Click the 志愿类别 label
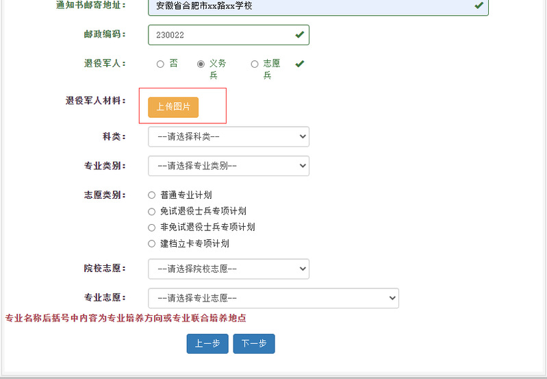This screenshot has width=547, height=379. point(105,195)
